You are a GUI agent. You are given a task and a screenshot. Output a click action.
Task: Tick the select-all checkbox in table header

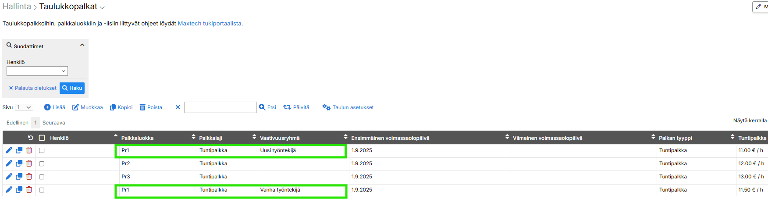click(x=42, y=138)
